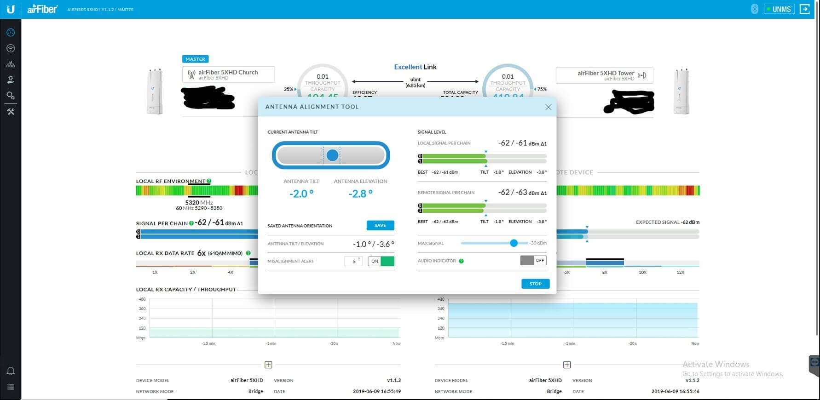Expand the local device details plus icon
The height and width of the screenshot is (400, 820).
[x=268, y=365]
